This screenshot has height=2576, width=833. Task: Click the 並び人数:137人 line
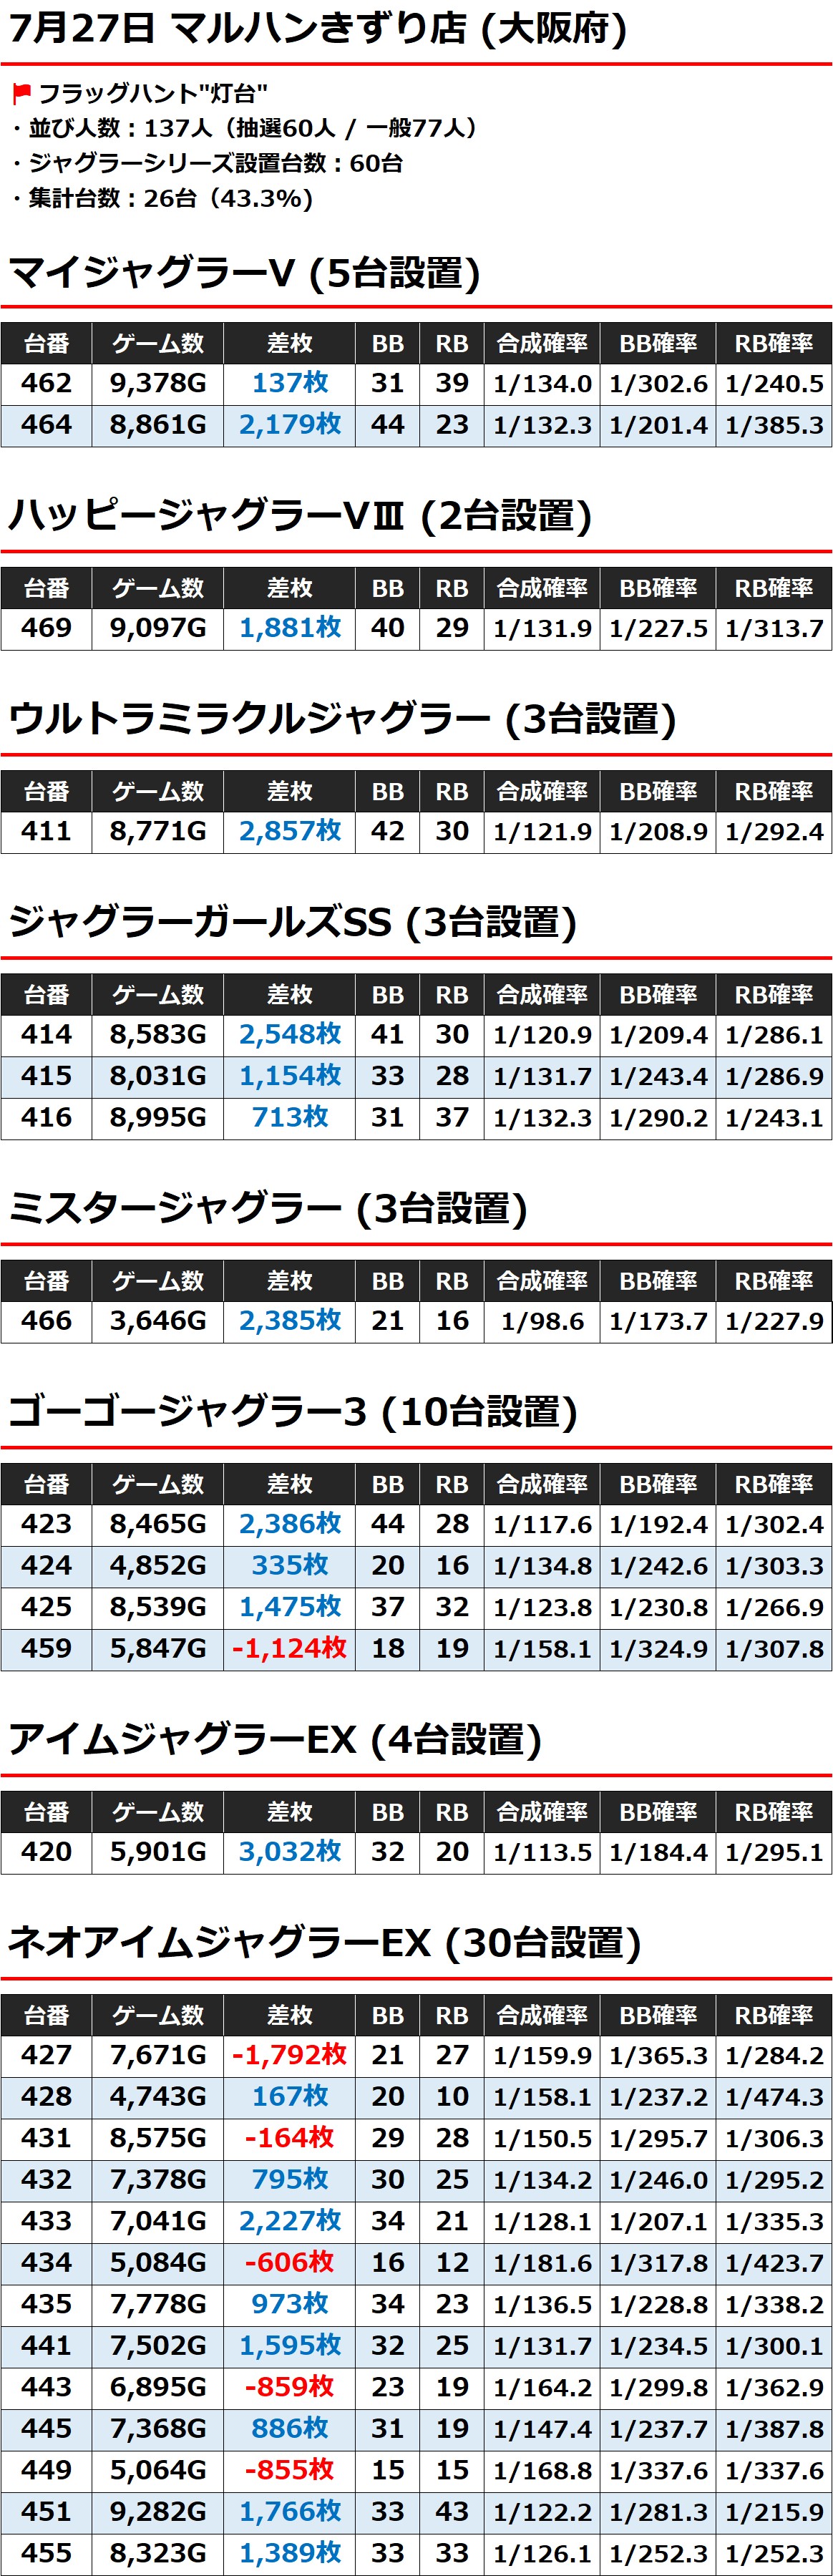(x=246, y=128)
